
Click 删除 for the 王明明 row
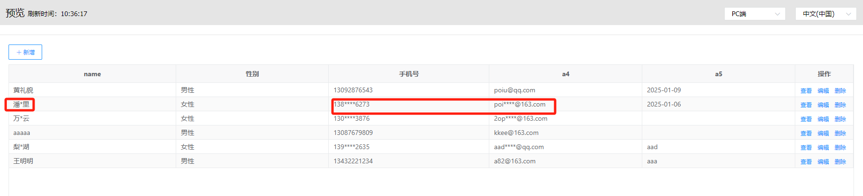click(840, 162)
